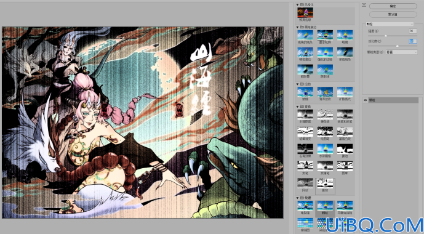Hide the Grain (颗粒) effect layer eye

pyautogui.click(x=366, y=100)
